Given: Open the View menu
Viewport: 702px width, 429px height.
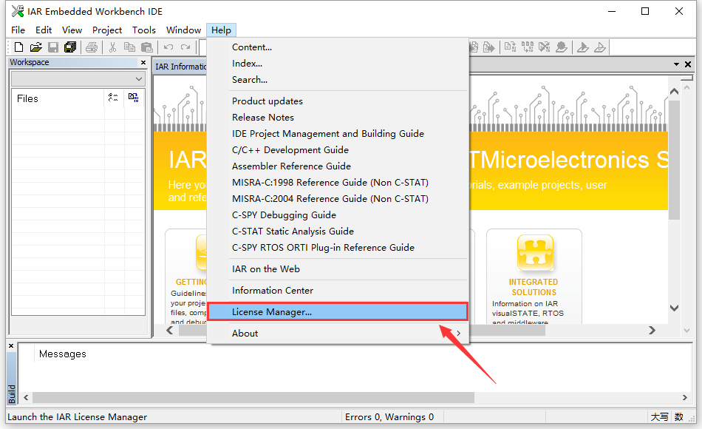Looking at the screenshot, I should tap(72, 30).
